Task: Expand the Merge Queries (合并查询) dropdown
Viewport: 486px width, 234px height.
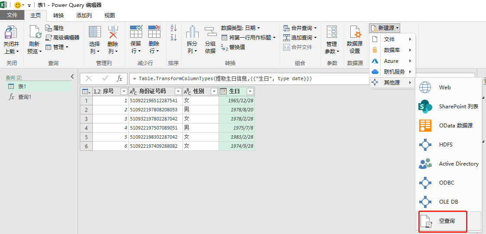Action: coord(316,28)
